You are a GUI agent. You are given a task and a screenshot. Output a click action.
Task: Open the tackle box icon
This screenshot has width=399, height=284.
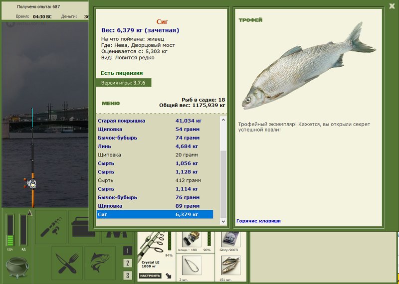(x=79, y=227)
